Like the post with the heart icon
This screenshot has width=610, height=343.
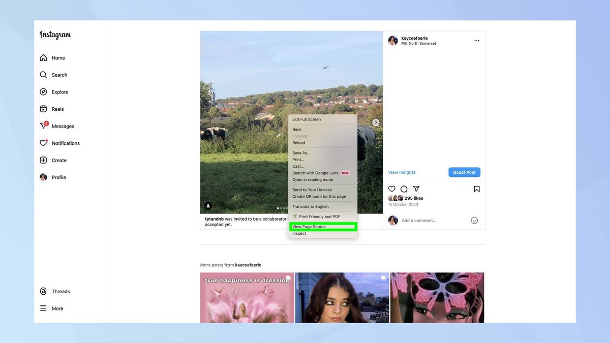point(391,189)
